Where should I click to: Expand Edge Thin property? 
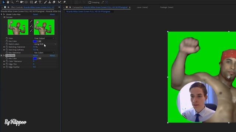click(x=4, y=64)
